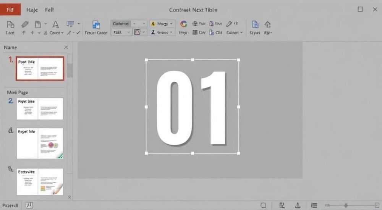Click the comment bubble icon in status bar

(x=263, y=205)
